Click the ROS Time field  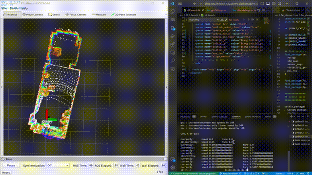[91, 165]
